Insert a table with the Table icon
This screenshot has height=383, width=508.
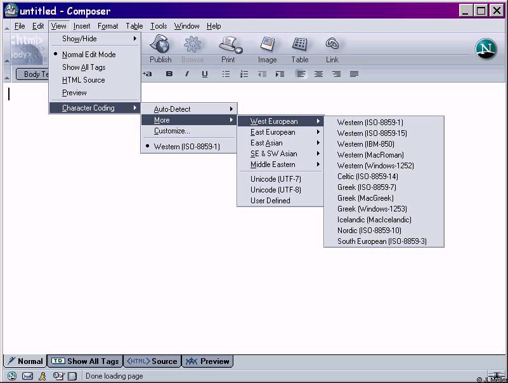(300, 44)
